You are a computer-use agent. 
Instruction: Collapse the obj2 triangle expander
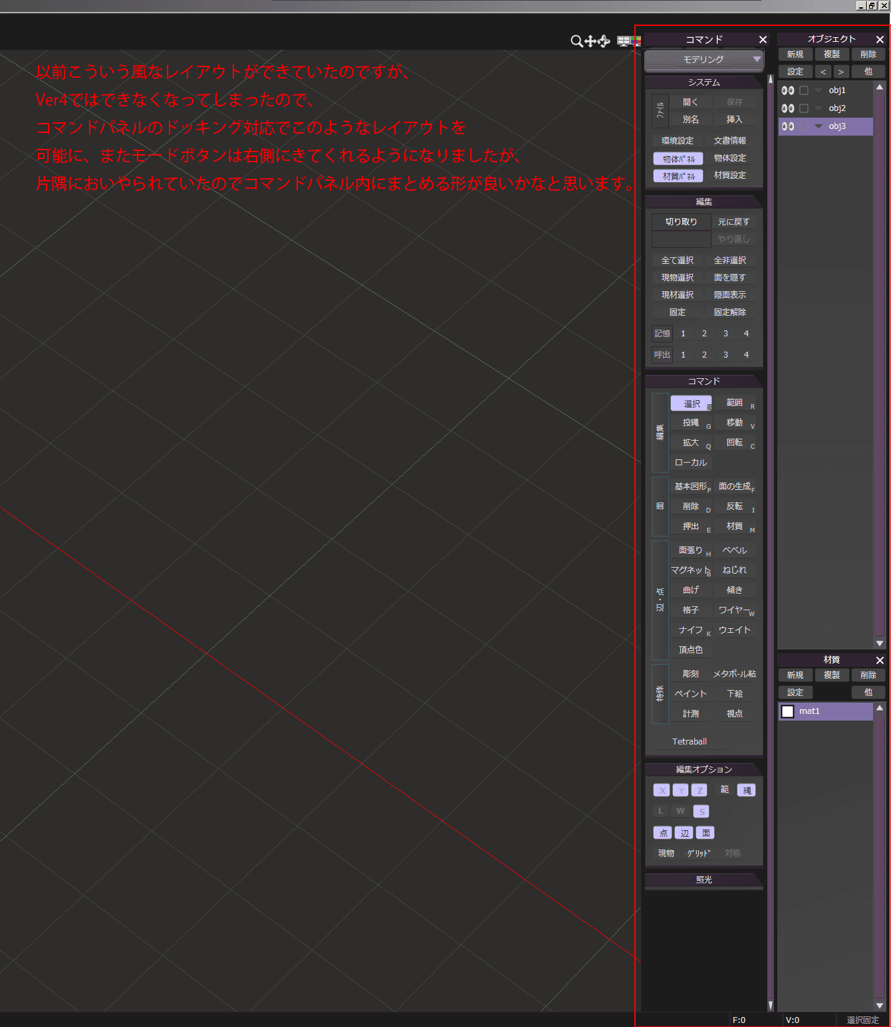tap(819, 108)
